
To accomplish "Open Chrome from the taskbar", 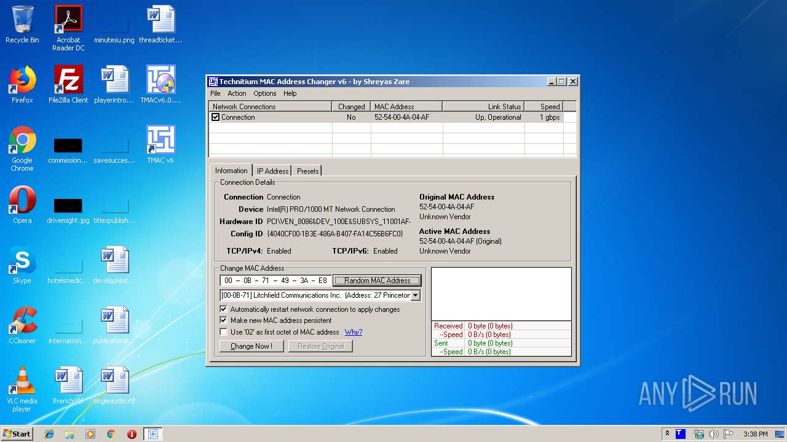I will click(x=111, y=434).
